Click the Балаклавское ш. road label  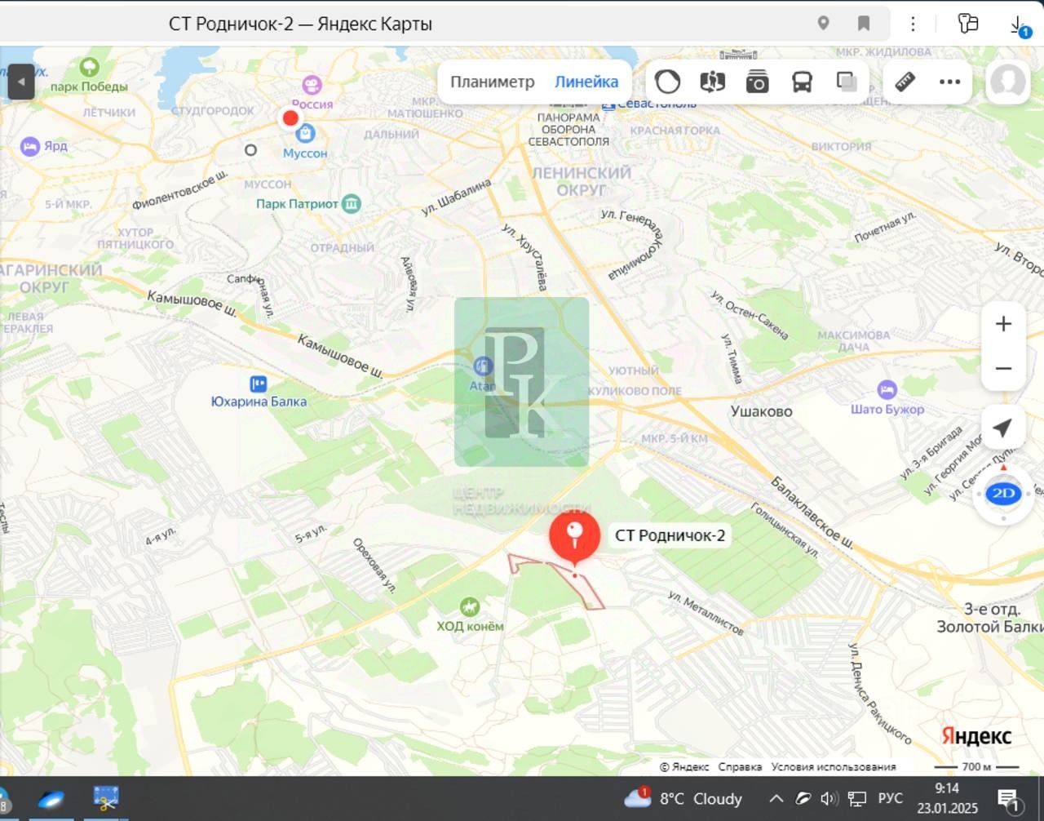[x=812, y=513]
